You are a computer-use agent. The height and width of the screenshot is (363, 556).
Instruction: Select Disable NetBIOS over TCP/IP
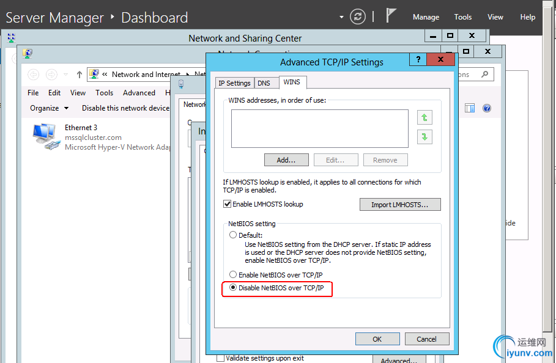(x=233, y=288)
